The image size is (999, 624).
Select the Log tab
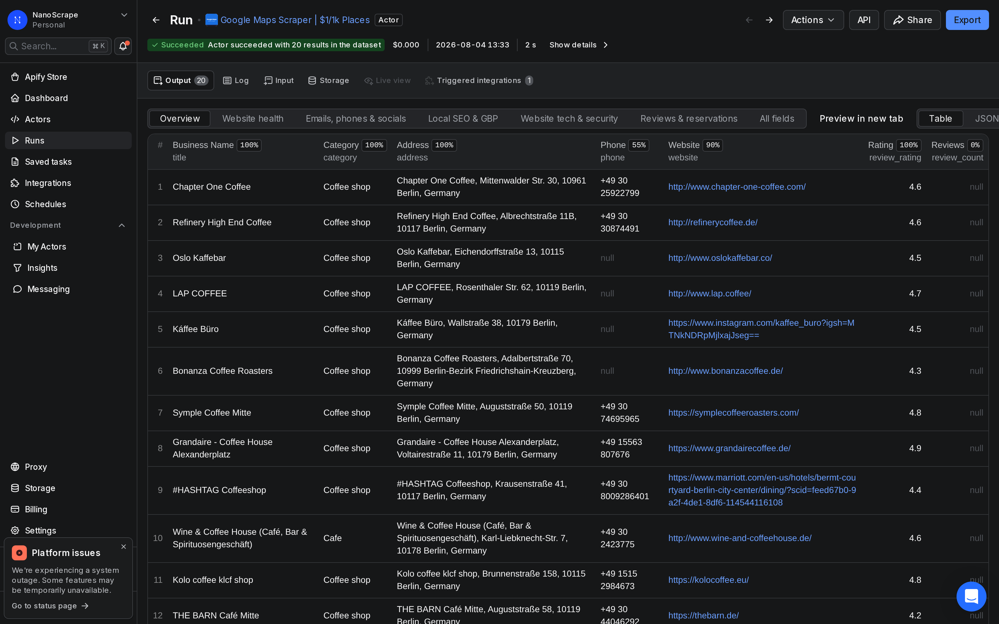(x=236, y=80)
